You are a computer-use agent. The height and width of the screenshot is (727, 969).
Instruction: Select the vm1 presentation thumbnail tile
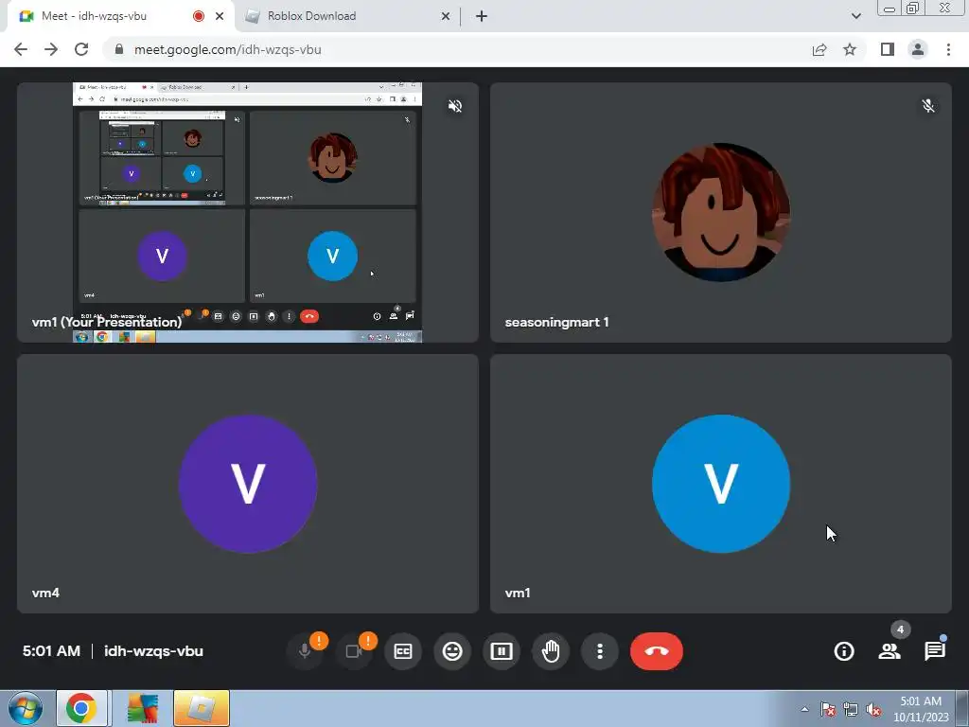click(248, 212)
